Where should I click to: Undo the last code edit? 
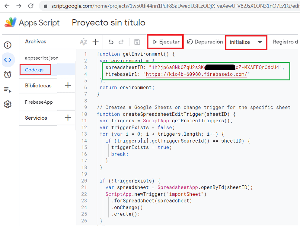(x=111, y=42)
